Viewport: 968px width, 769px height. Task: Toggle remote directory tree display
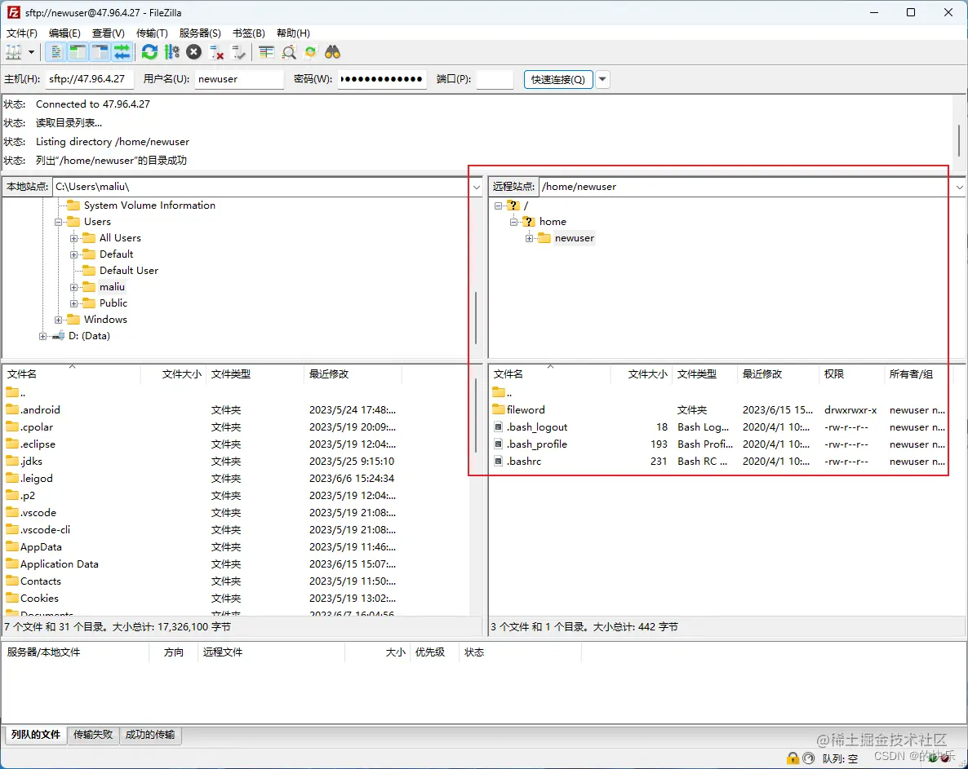100,52
